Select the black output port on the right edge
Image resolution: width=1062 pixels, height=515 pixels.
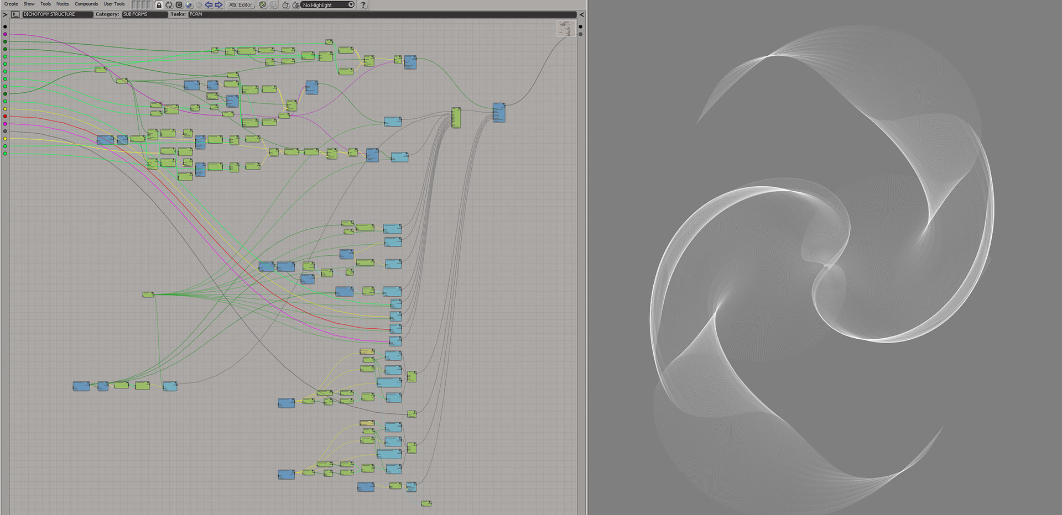(580, 27)
